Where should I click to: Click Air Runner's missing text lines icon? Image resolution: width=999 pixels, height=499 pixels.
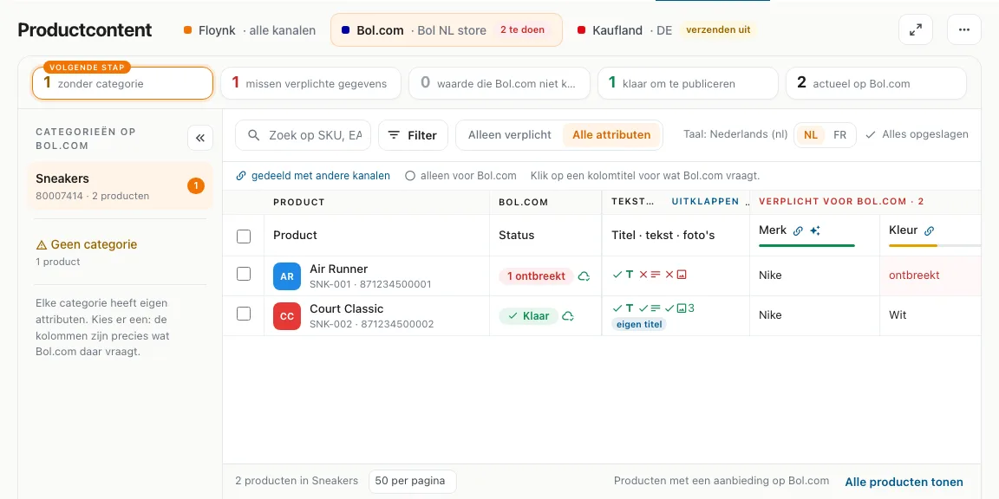pyautogui.click(x=656, y=275)
